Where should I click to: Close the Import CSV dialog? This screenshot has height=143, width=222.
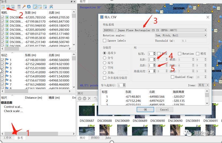click(x=208, y=17)
